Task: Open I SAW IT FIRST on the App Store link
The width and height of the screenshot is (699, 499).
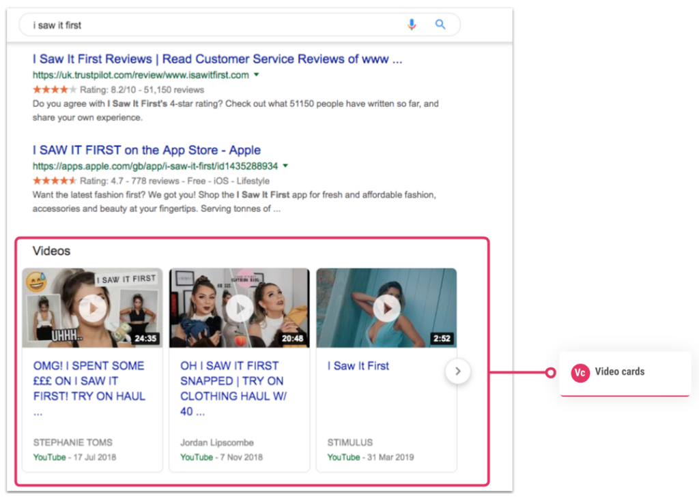Action: pyautogui.click(x=146, y=150)
